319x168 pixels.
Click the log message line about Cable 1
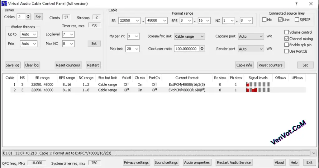click(156, 153)
